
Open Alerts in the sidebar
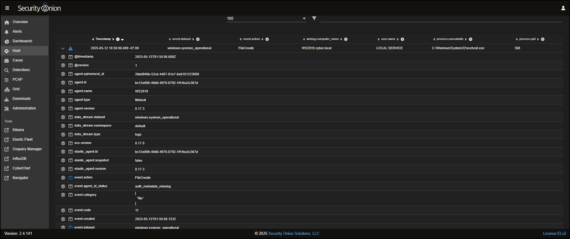[17, 31]
